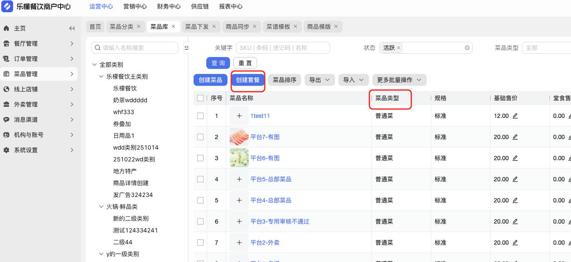Switch to the 营销中心 top menu

click(x=135, y=6)
